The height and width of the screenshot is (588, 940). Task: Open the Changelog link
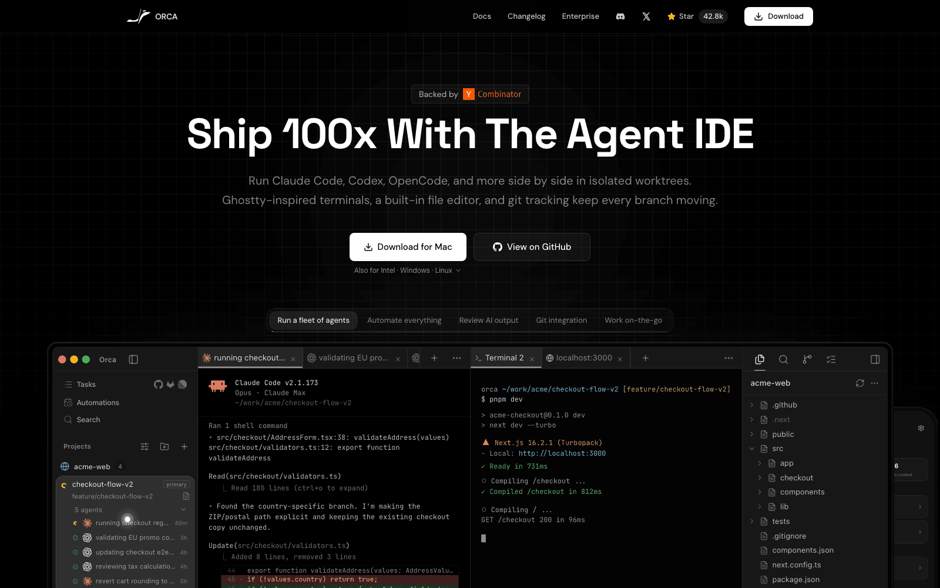(x=526, y=16)
